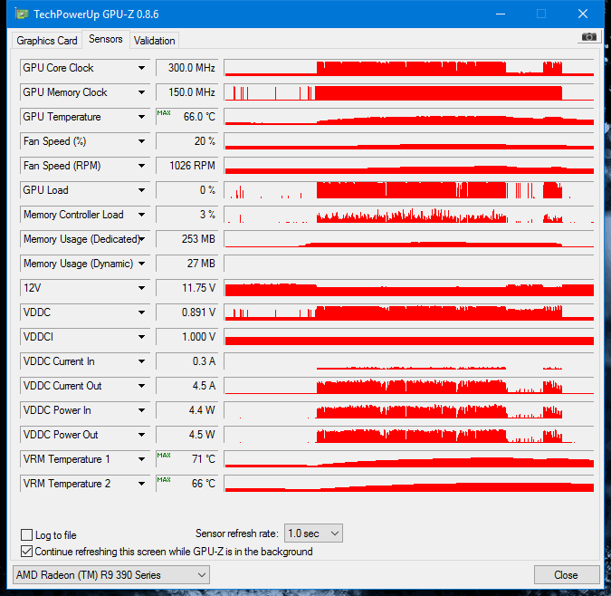Image resolution: width=611 pixels, height=596 pixels.
Task: Expand the Fan Speed (RPM) sensor menu
Action: click(x=141, y=166)
